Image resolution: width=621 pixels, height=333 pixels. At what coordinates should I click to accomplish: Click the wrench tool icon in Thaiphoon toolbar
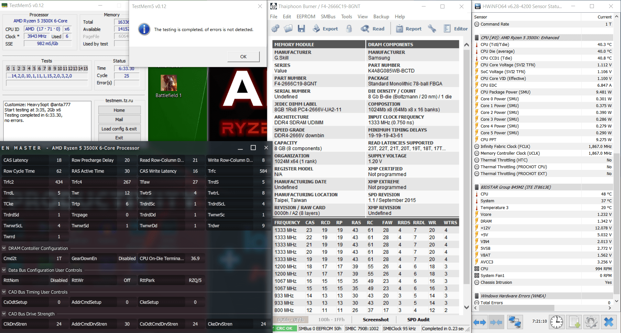(432, 29)
